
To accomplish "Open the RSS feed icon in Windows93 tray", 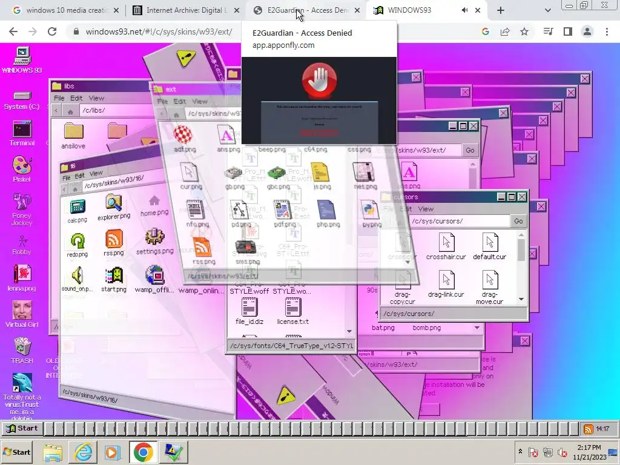I will click(x=588, y=429).
